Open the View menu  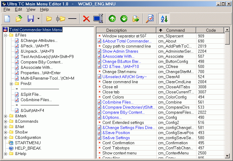(x=31, y=10)
